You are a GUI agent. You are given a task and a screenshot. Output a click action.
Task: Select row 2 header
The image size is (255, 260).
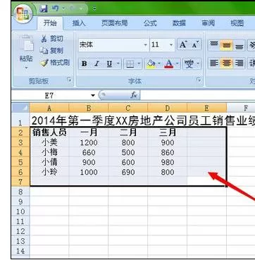(21, 132)
